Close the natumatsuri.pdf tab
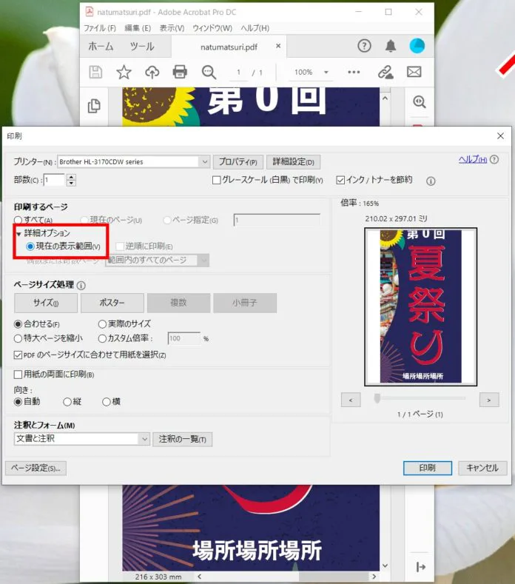 click(x=278, y=46)
